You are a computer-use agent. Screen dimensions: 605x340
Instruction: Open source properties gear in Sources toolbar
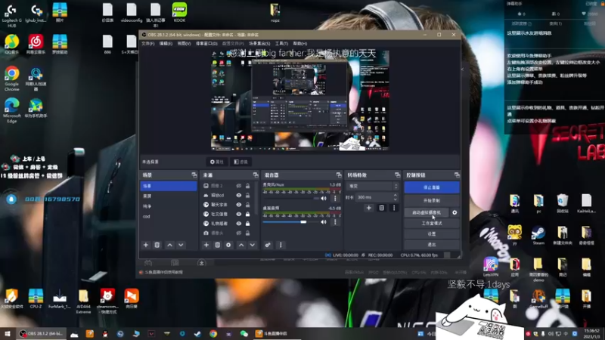click(x=228, y=245)
